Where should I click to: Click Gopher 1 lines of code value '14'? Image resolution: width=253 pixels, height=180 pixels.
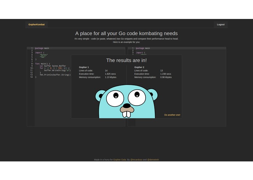click(x=106, y=71)
